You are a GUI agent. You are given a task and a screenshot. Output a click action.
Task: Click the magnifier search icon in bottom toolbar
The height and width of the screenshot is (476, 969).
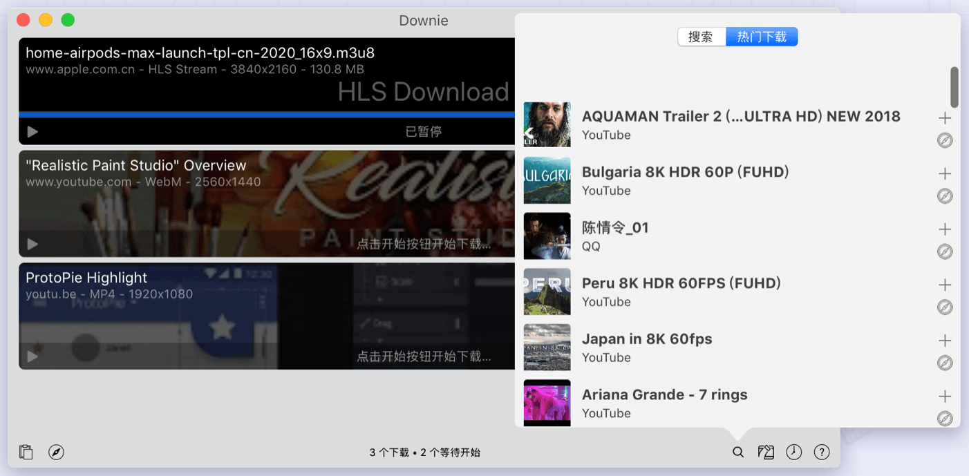coord(738,453)
